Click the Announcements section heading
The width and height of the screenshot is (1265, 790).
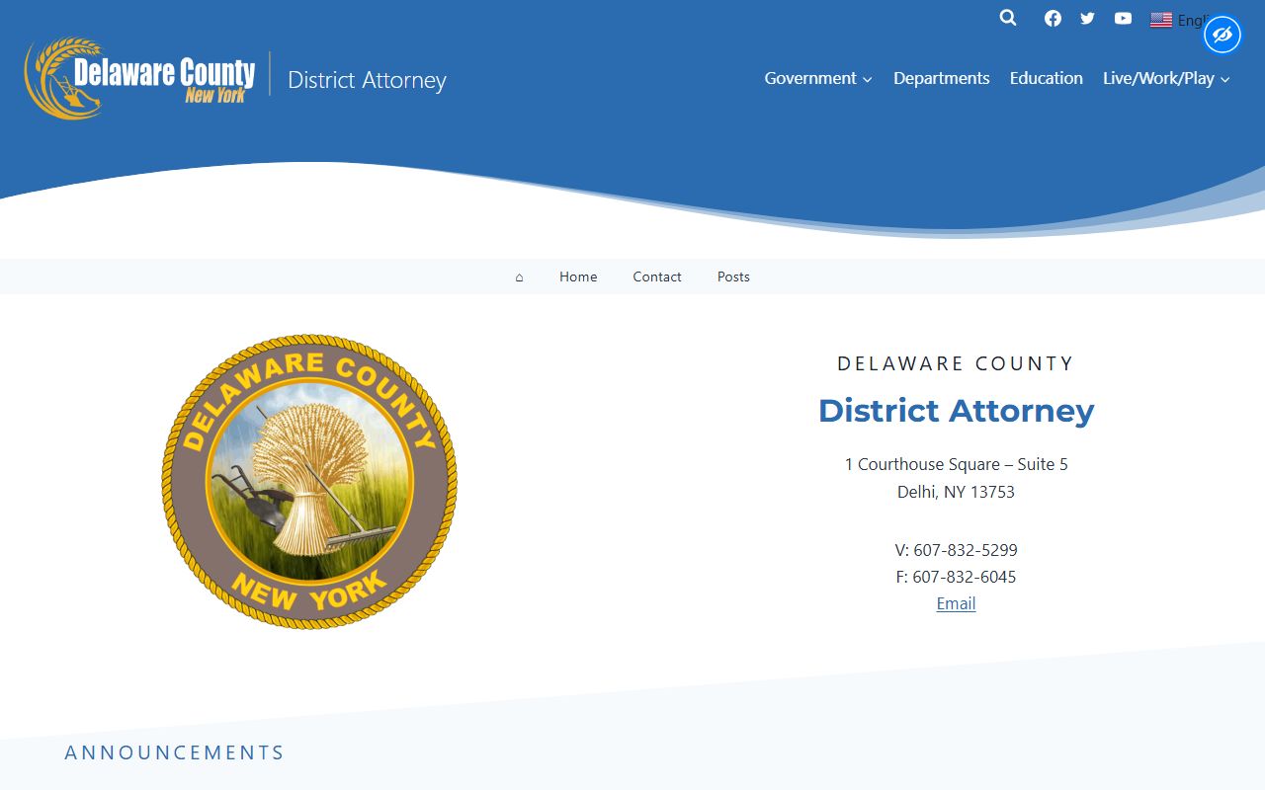[174, 752]
